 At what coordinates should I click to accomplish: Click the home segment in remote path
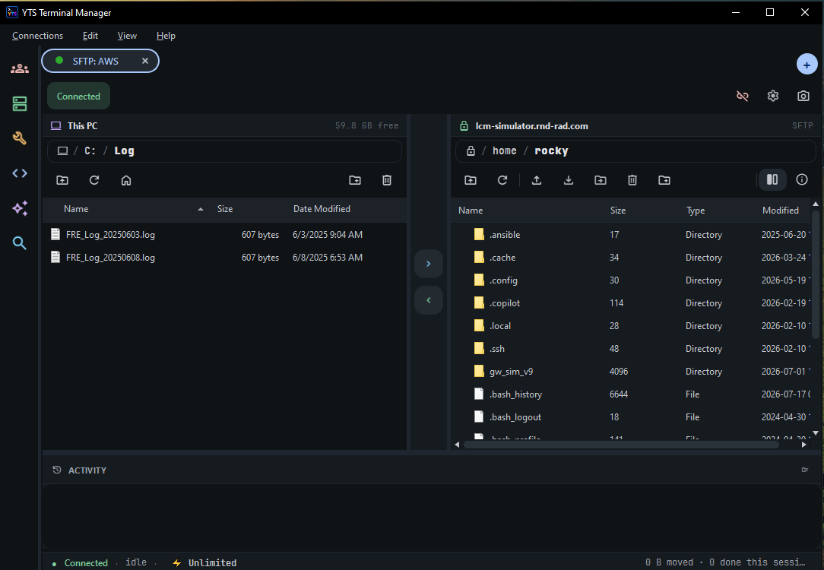tap(505, 150)
